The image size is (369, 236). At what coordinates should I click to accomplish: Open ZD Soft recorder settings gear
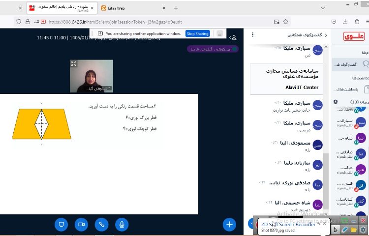pyautogui.click(x=363, y=230)
